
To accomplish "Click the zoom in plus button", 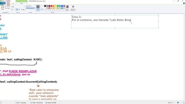I will point(184,103).
